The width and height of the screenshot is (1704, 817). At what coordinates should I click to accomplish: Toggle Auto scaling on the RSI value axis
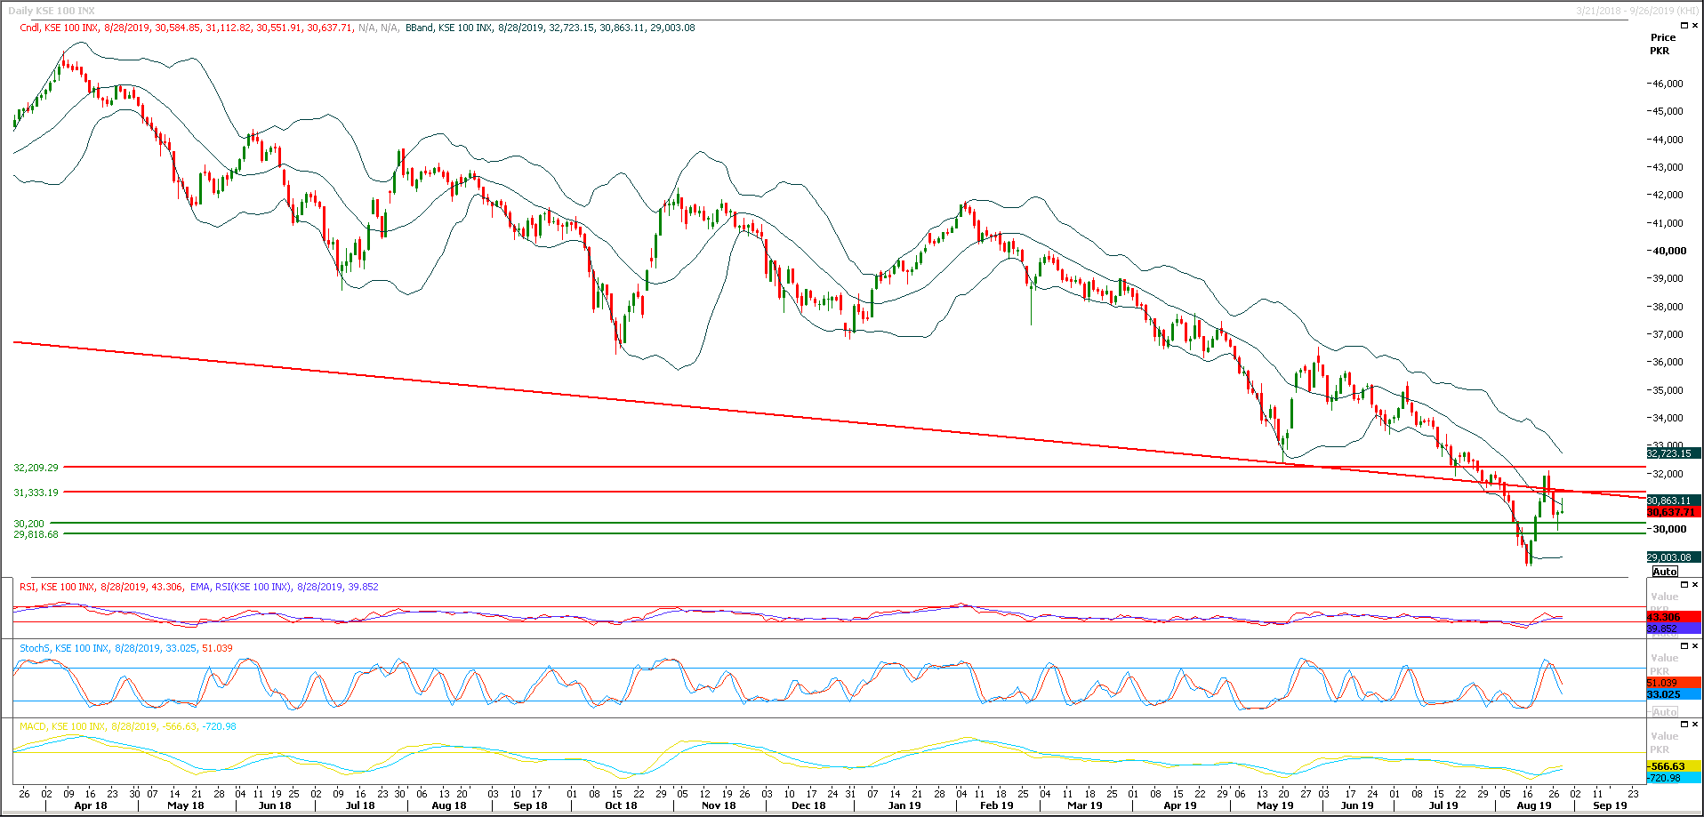click(1666, 635)
